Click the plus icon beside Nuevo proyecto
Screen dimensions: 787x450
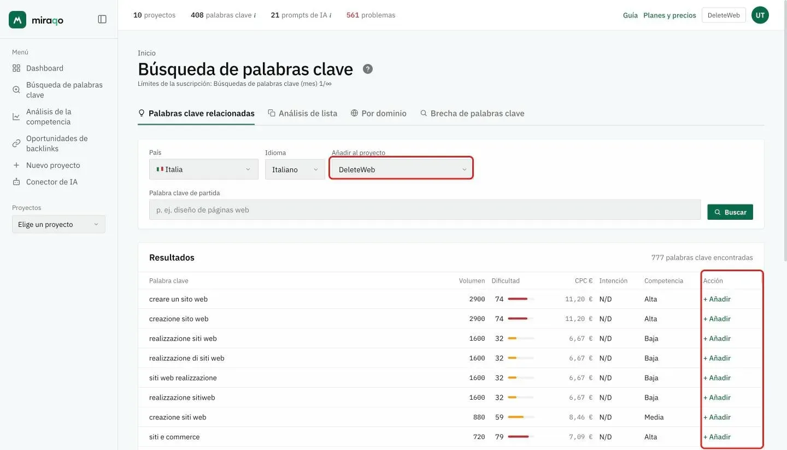pyautogui.click(x=16, y=165)
